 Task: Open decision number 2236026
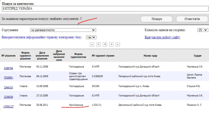8,97
